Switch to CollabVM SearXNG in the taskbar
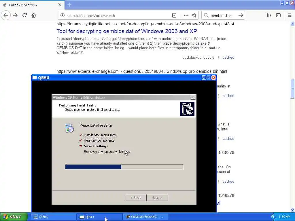 click(145, 217)
